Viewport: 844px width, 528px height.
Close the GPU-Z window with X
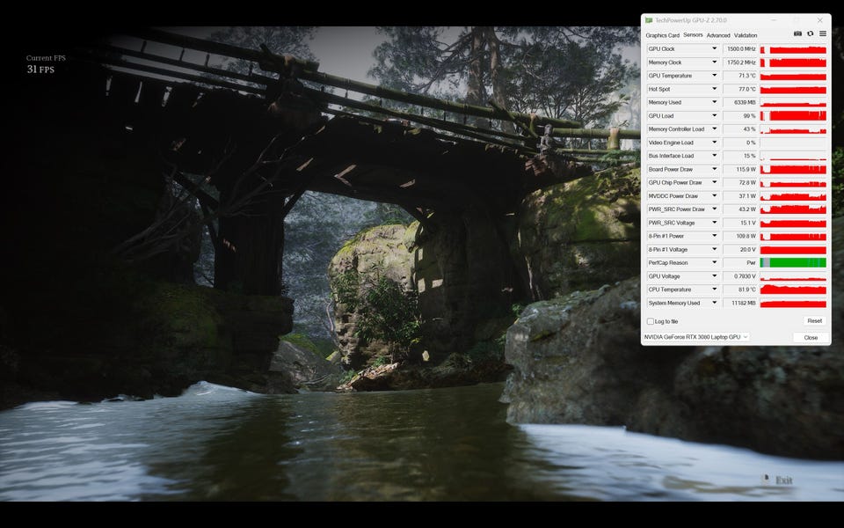[x=819, y=20]
